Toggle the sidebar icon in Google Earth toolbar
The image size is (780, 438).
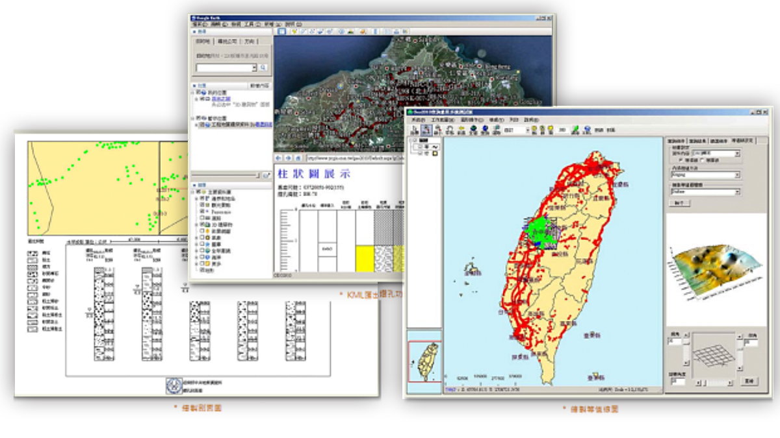coord(282,31)
